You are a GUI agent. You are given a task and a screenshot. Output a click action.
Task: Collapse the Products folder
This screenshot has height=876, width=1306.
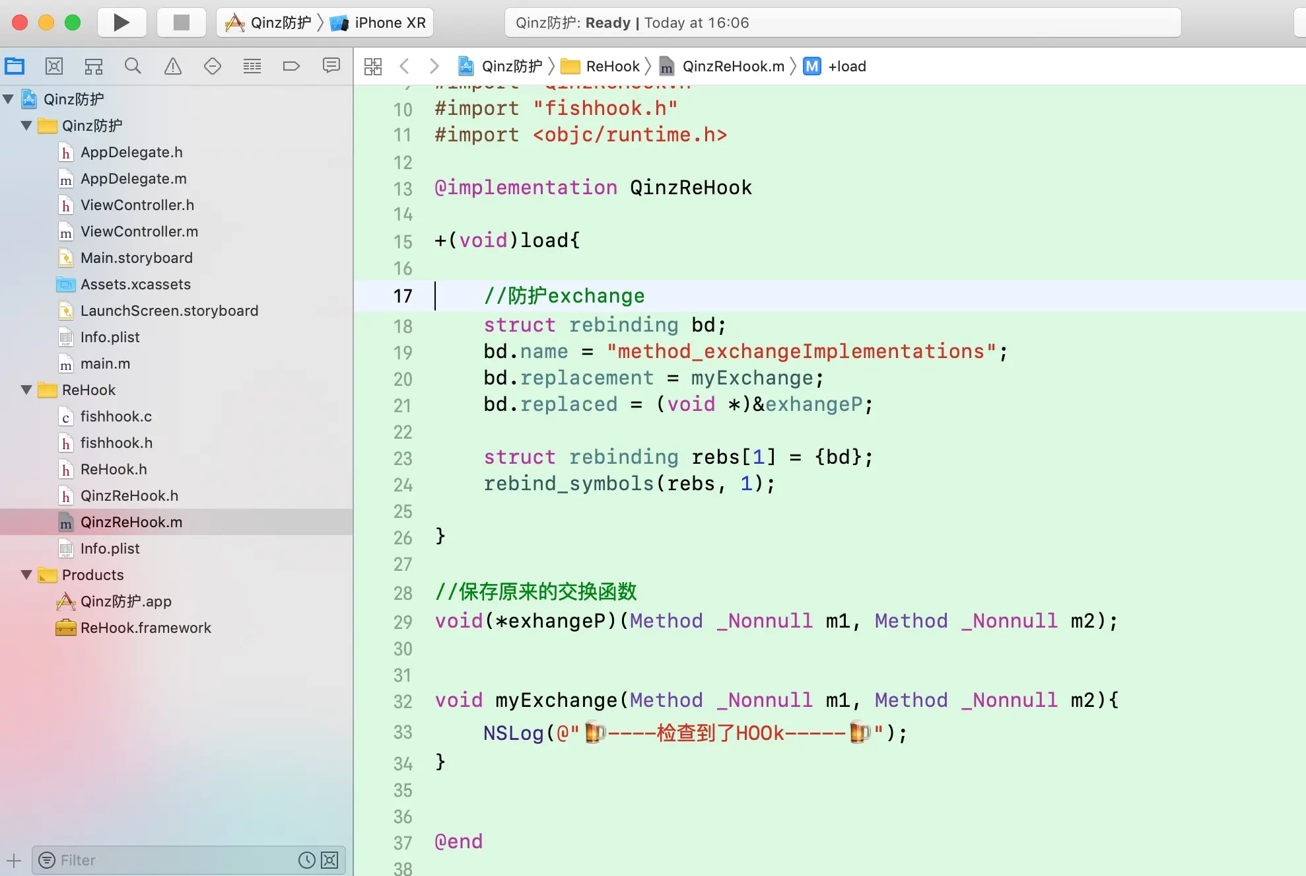click(x=26, y=575)
